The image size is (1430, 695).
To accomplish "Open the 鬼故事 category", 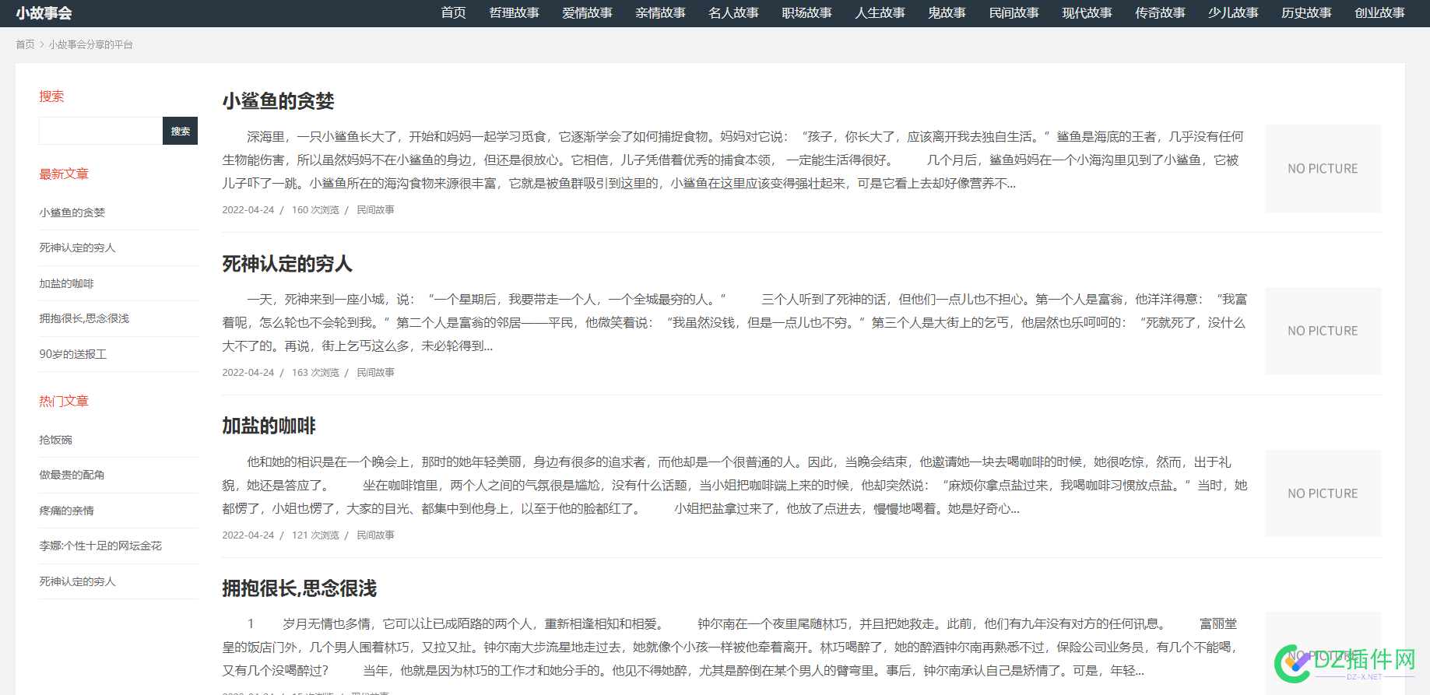I will click(947, 13).
